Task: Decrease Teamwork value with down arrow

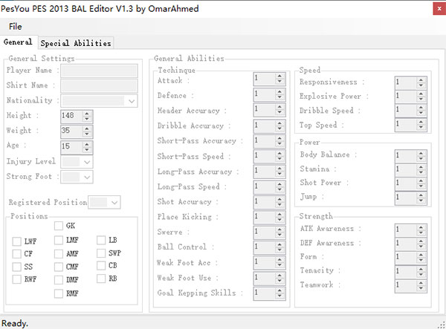Action: pyautogui.click(x=421, y=288)
